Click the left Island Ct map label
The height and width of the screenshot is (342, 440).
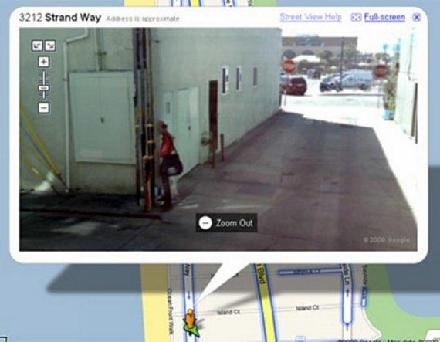(228, 312)
